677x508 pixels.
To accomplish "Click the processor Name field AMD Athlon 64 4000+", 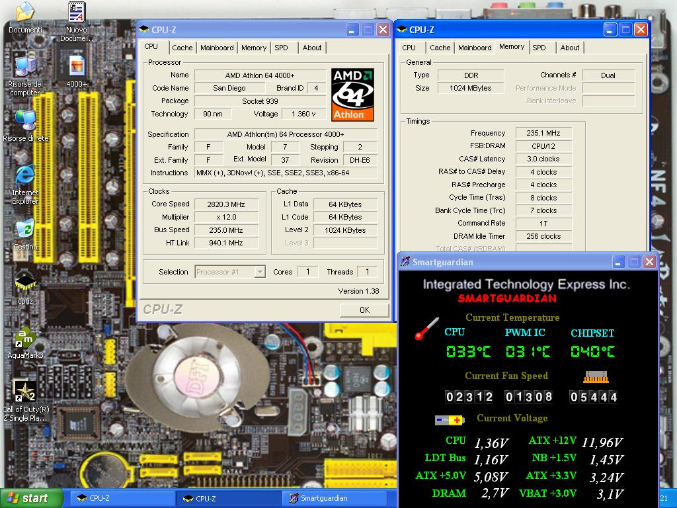I will (260, 75).
